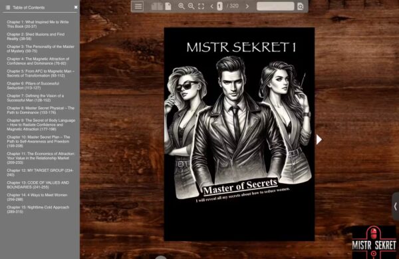
Task: Open Chapter 15: Nighttime Cold Approach
Action: (38, 209)
